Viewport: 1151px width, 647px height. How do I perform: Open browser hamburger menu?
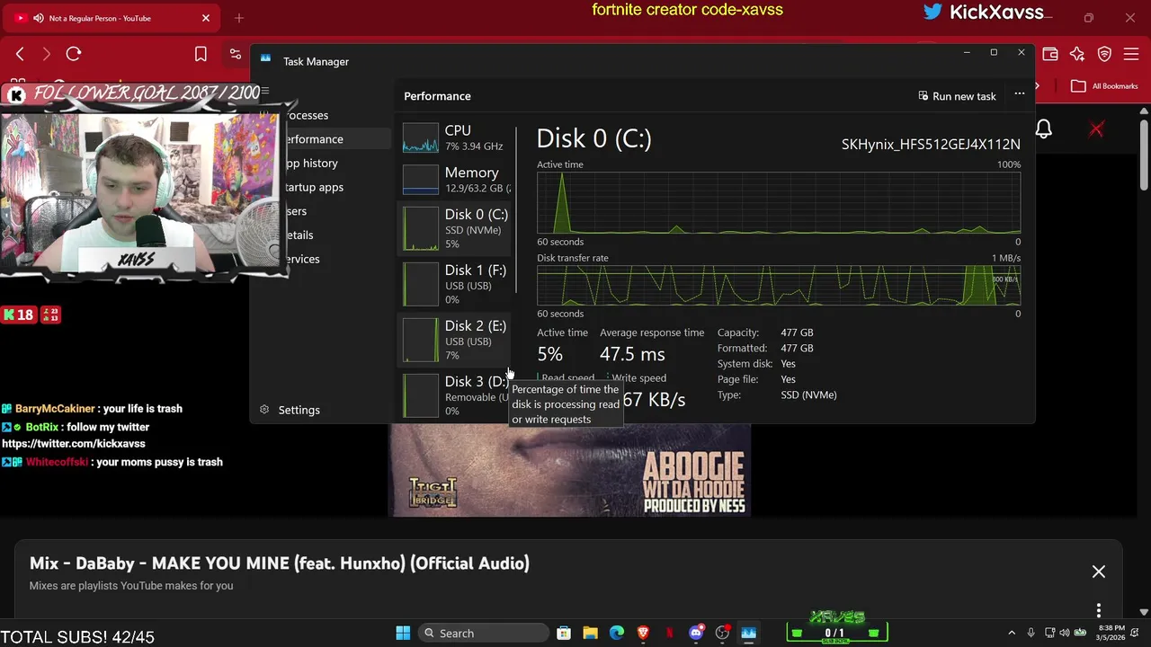(x=1131, y=54)
